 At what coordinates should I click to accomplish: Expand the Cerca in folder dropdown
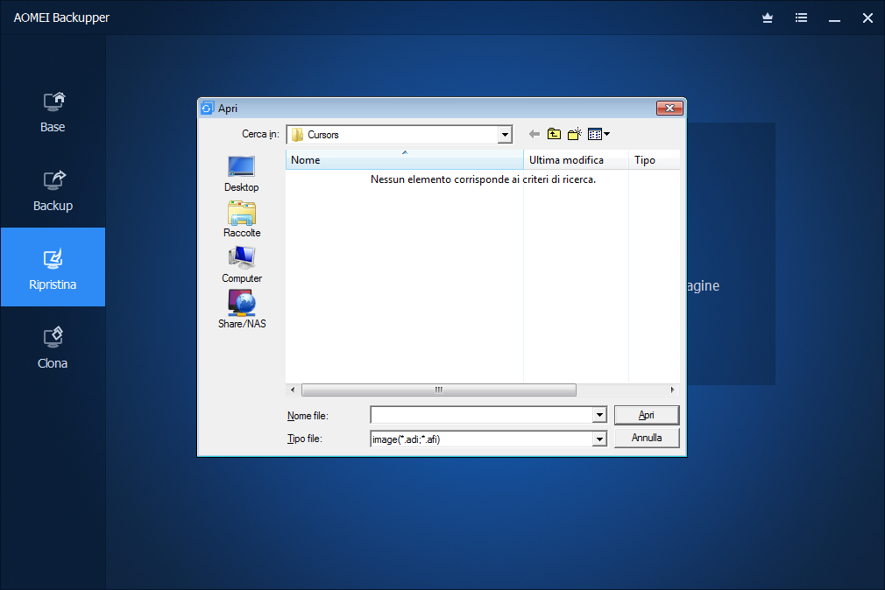pos(505,135)
